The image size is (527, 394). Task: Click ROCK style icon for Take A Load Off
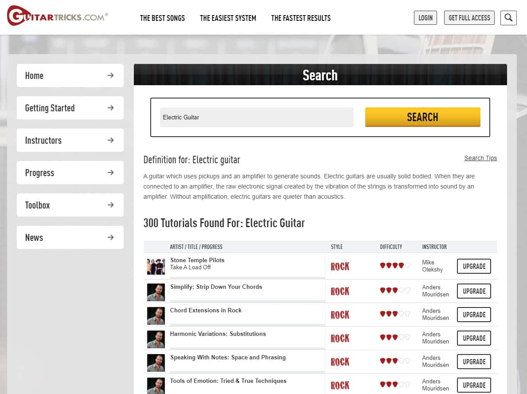tap(340, 267)
